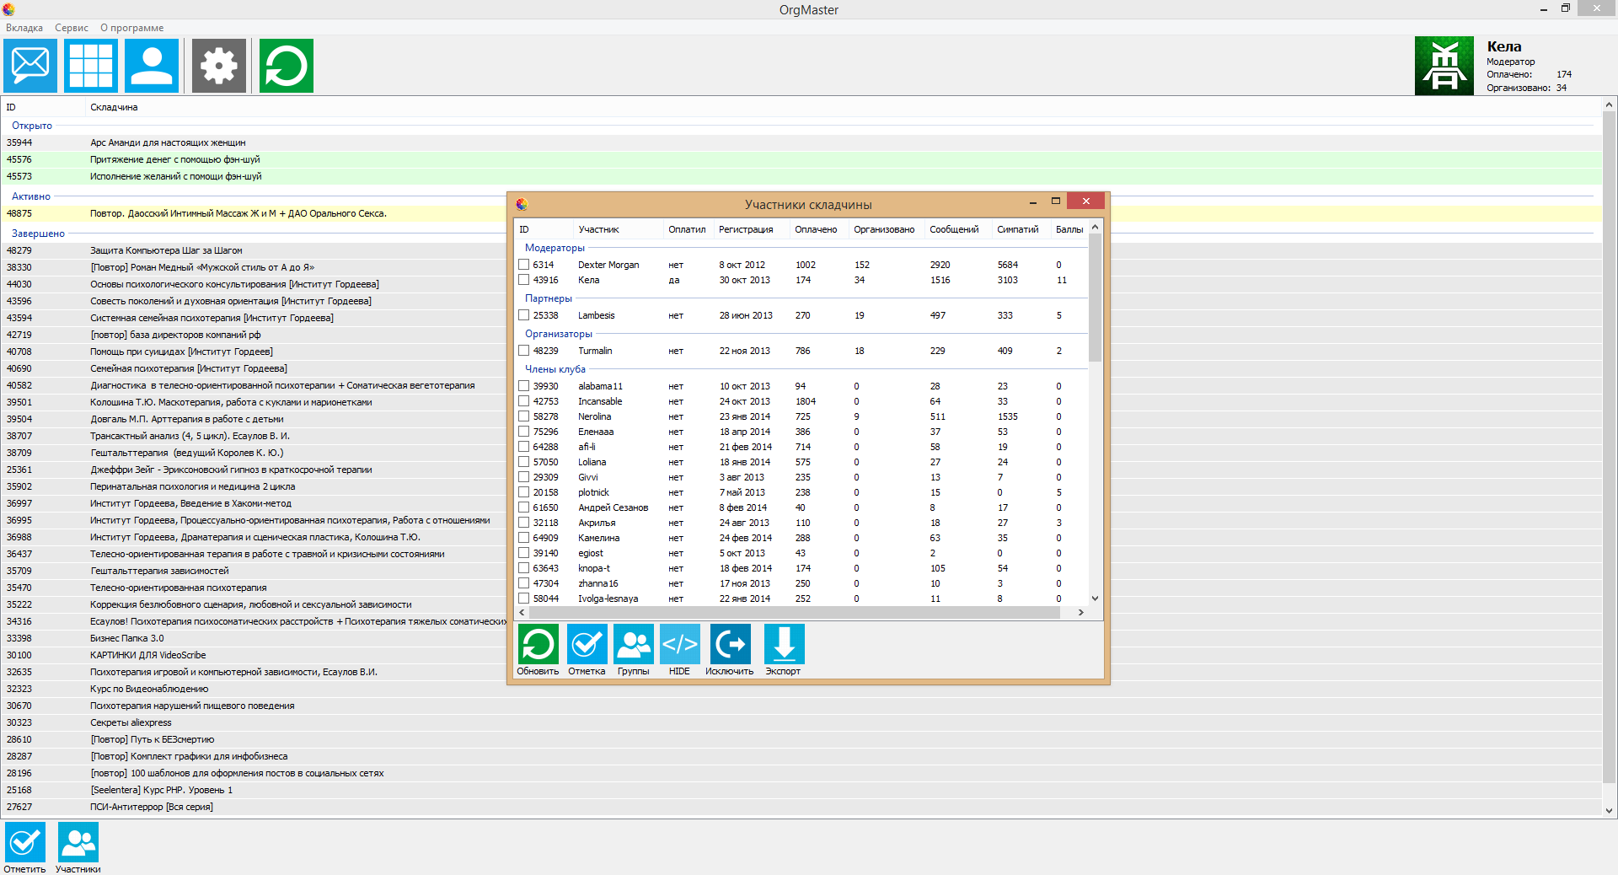Screen dimensions: 1618x875
Task: Tick checkbox for participant Lambesis
Action: (x=524, y=315)
